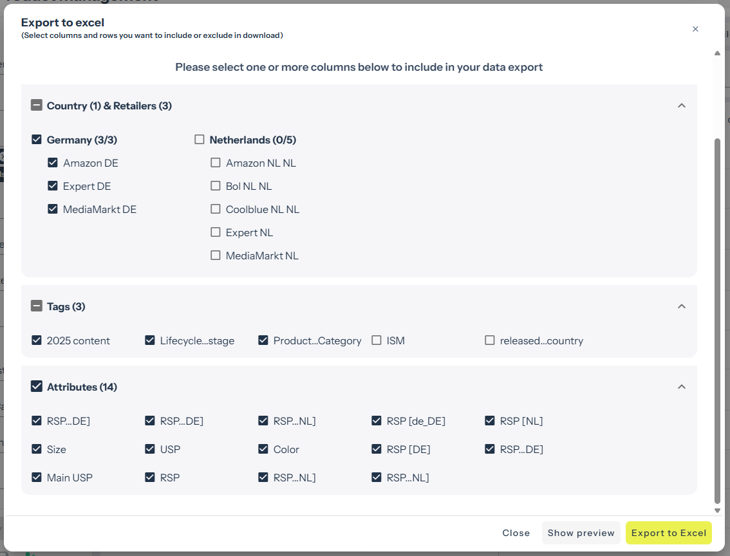Select all Netherlands retailers checkbox
Viewport: 730px width, 556px height.
click(x=200, y=140)
